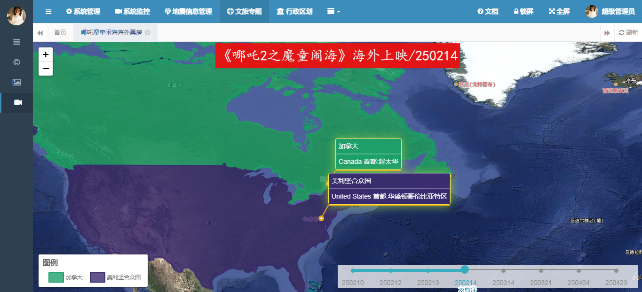Click the 雷克雅未克 city marker on Iceland
The image size is (642, 292).
click(x=616, y=85)
